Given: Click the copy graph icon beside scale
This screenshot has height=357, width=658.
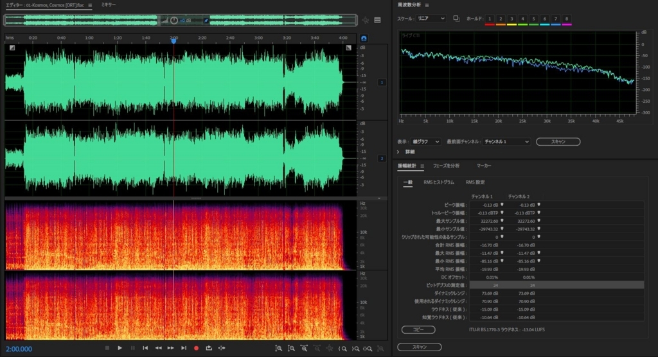Looking at the screenshot, I should click(x=456, y=19).
